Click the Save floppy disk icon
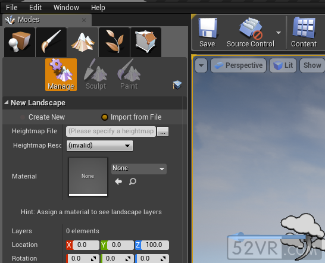The height and width of the screenshot is (263, 325). point(207,28)
